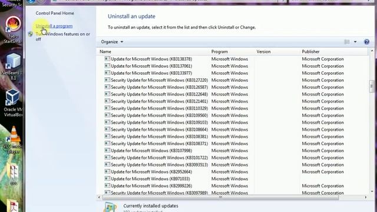Click the Currently installed updates label
Screen dimensions: 377x212
pyautogui.click(x=151, y=206)
